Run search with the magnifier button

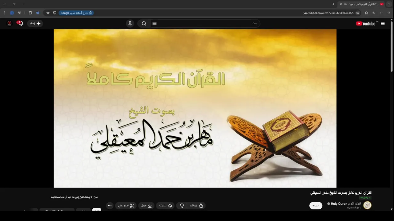point(144,24)
